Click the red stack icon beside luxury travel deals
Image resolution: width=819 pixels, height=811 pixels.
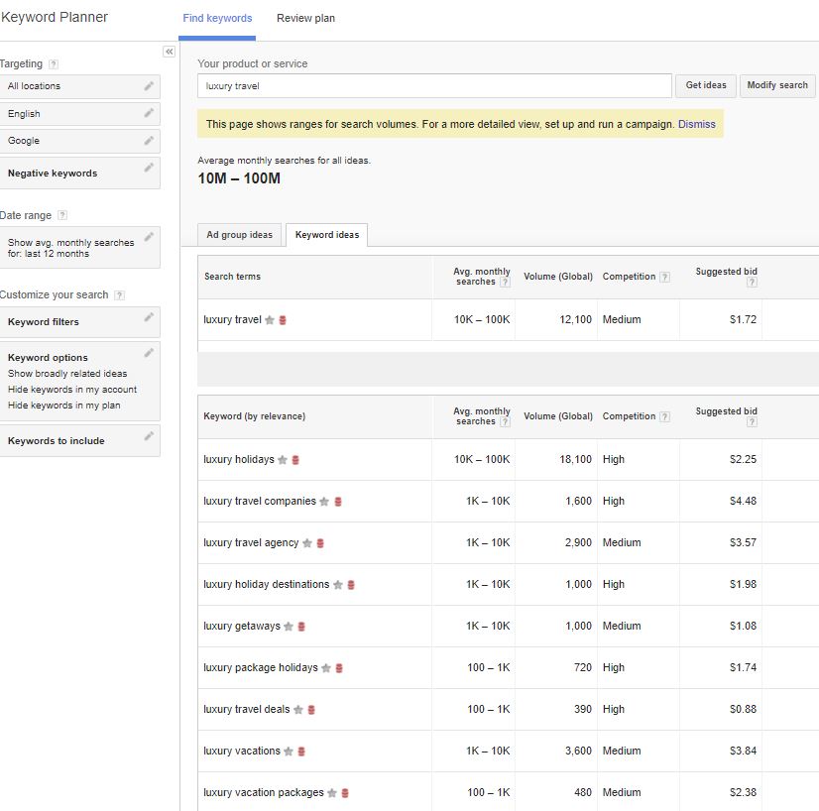click(311, 710)
